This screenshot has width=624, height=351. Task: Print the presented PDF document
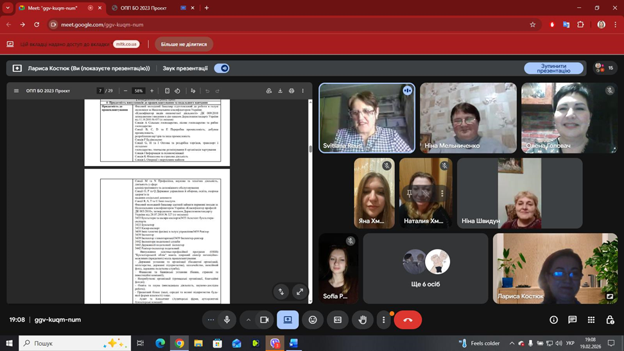tap(291, 91)
